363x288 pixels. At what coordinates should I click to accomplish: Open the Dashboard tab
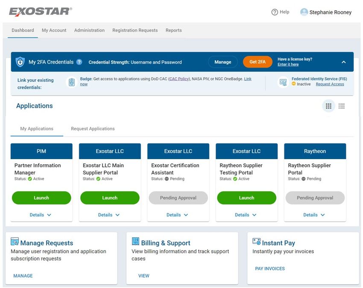pyautogui.click(x=23, y=30)
